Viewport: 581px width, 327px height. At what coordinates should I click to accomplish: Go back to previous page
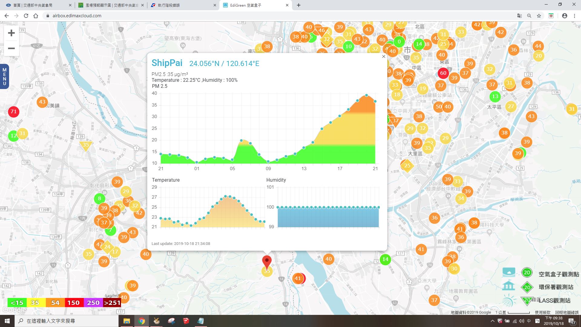point(7,16)
